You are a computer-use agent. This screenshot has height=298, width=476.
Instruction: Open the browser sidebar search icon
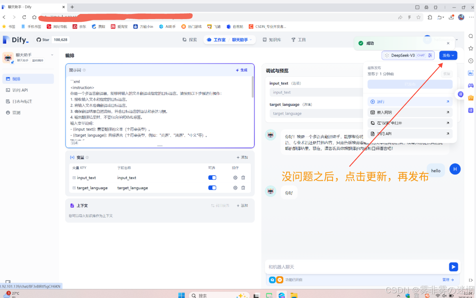click(x=471, y=36)
